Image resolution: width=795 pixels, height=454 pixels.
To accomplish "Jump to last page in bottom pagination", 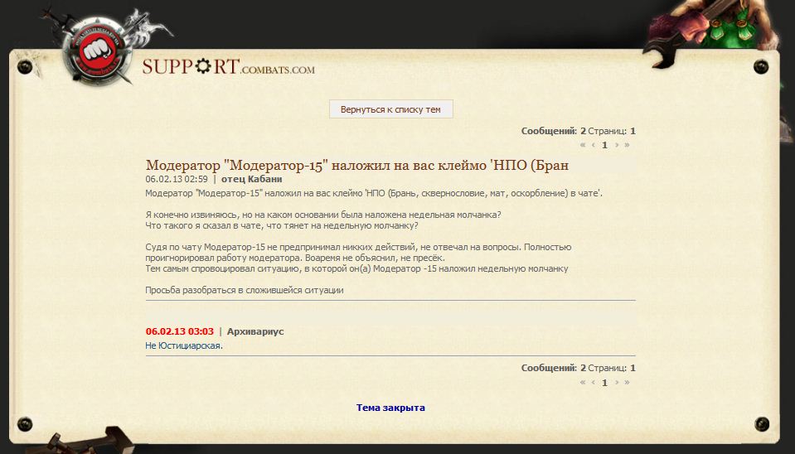I will (x=627, y=382).
